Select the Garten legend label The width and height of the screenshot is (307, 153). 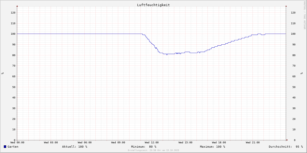(13, 147)
